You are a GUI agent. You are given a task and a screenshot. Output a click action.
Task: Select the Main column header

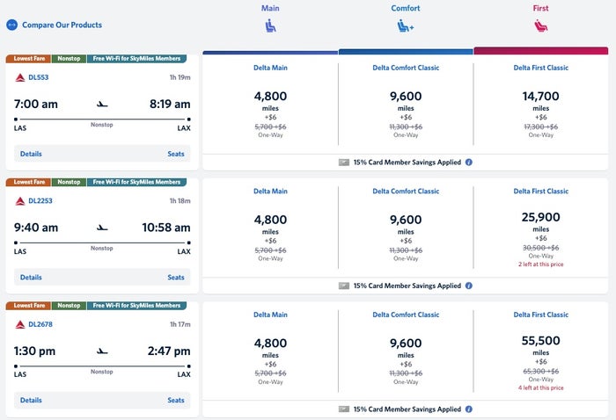tap(270, 8)
